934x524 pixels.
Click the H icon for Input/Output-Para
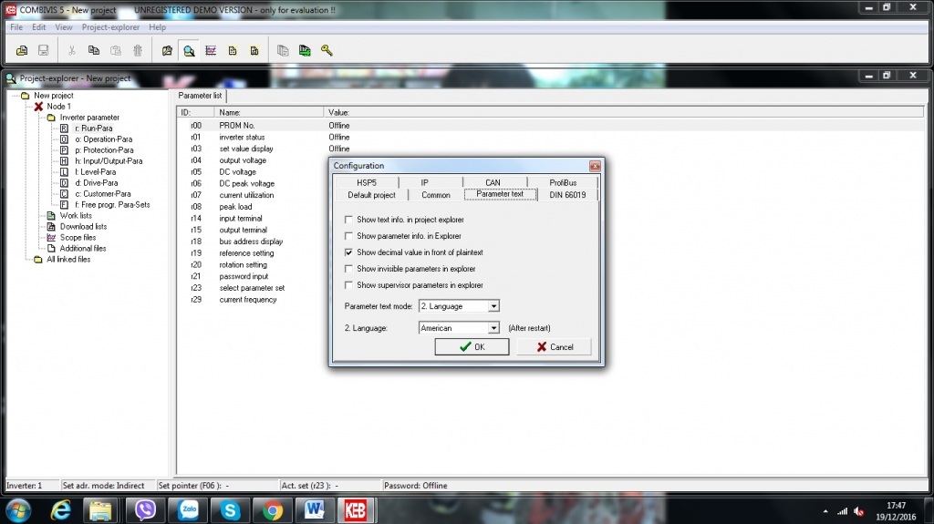point(64,160)
